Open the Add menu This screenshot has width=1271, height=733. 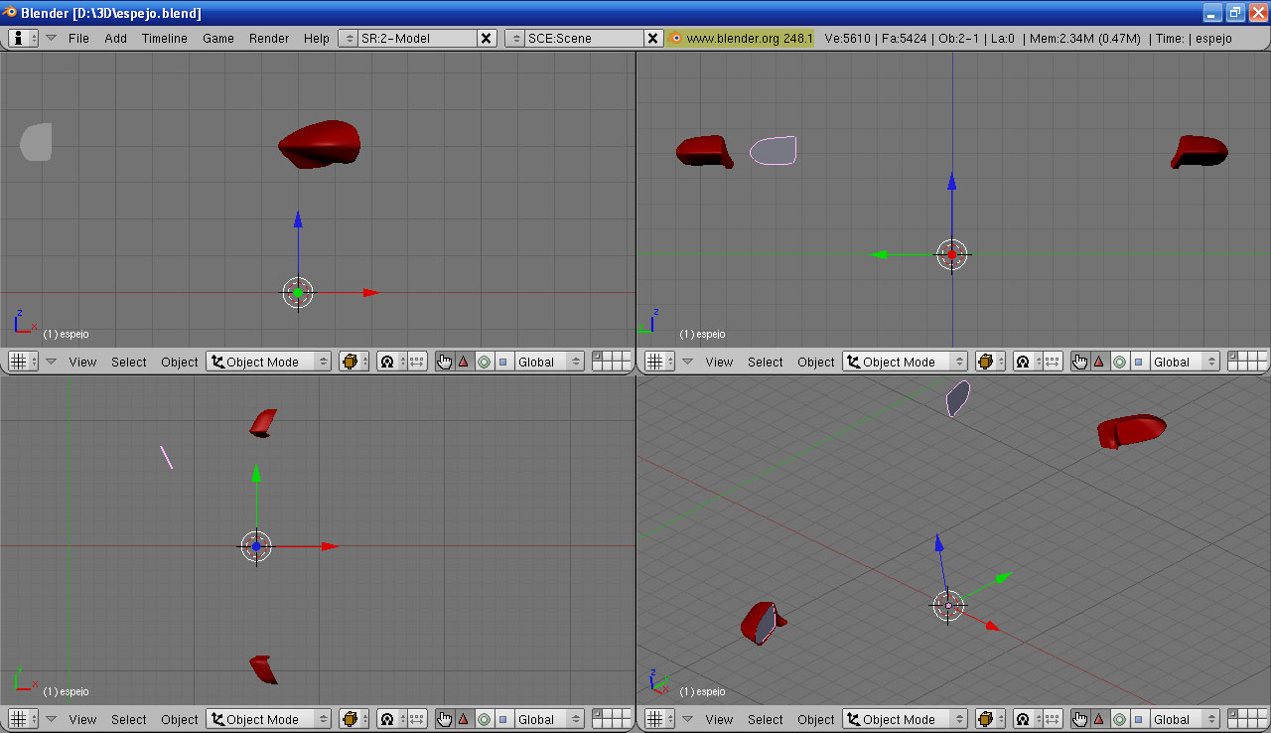point(115,38)
